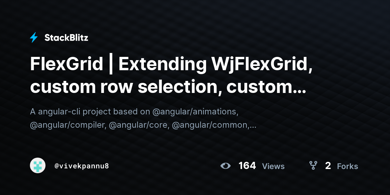Image resolution: width=390 pixels, height=195 pixels.
Task: Click the fork count number 2
Action: tap(328, 166)
